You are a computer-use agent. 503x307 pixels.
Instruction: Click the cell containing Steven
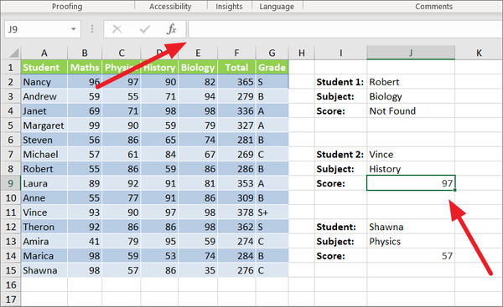pyautogui.click(x=44, y=140)
